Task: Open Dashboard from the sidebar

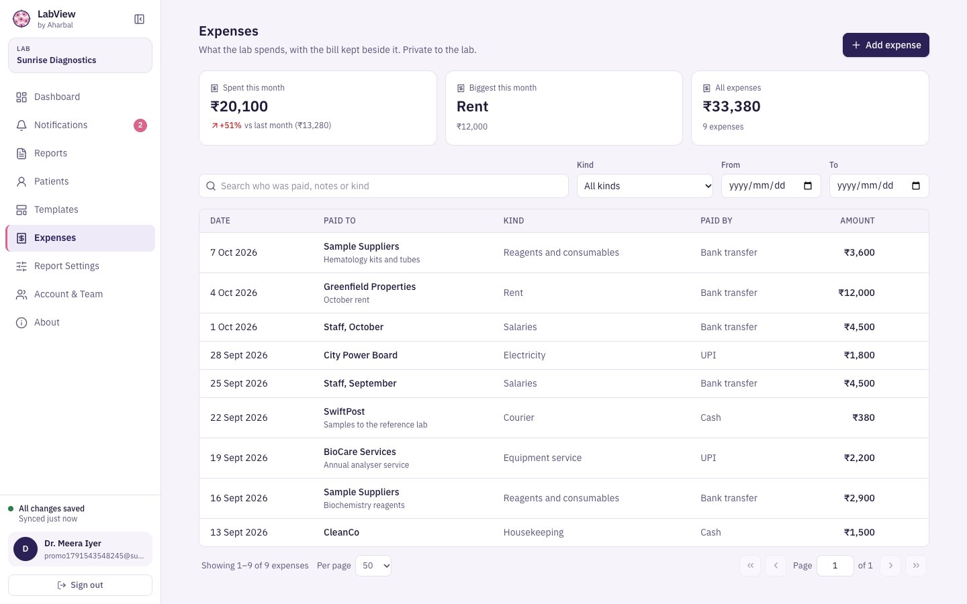Action: [80, 97]
